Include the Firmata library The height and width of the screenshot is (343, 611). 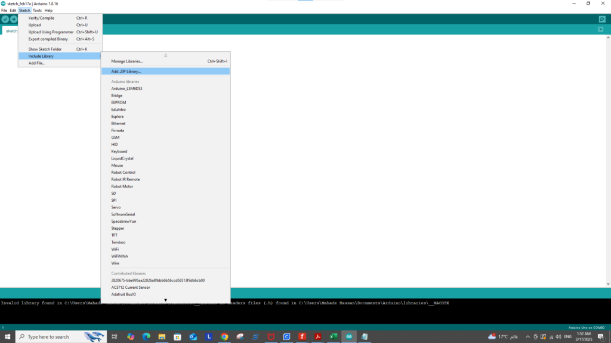point(166,130)
